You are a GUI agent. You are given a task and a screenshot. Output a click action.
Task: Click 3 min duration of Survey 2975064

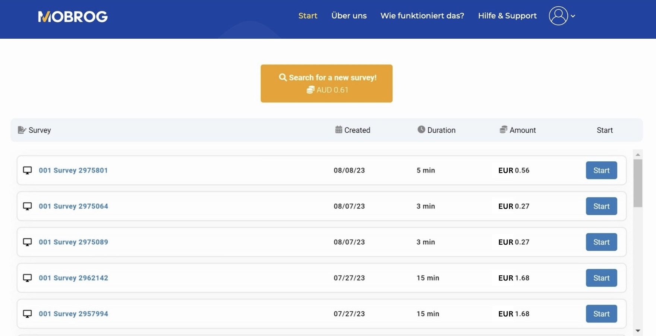(426, 206)
